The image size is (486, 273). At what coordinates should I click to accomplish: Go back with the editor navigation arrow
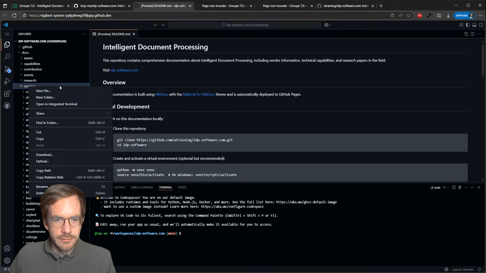click(x=156, y=25)
